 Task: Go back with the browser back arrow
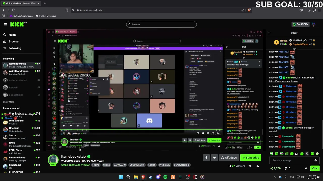pyautogui.click(x=4, y=10)
